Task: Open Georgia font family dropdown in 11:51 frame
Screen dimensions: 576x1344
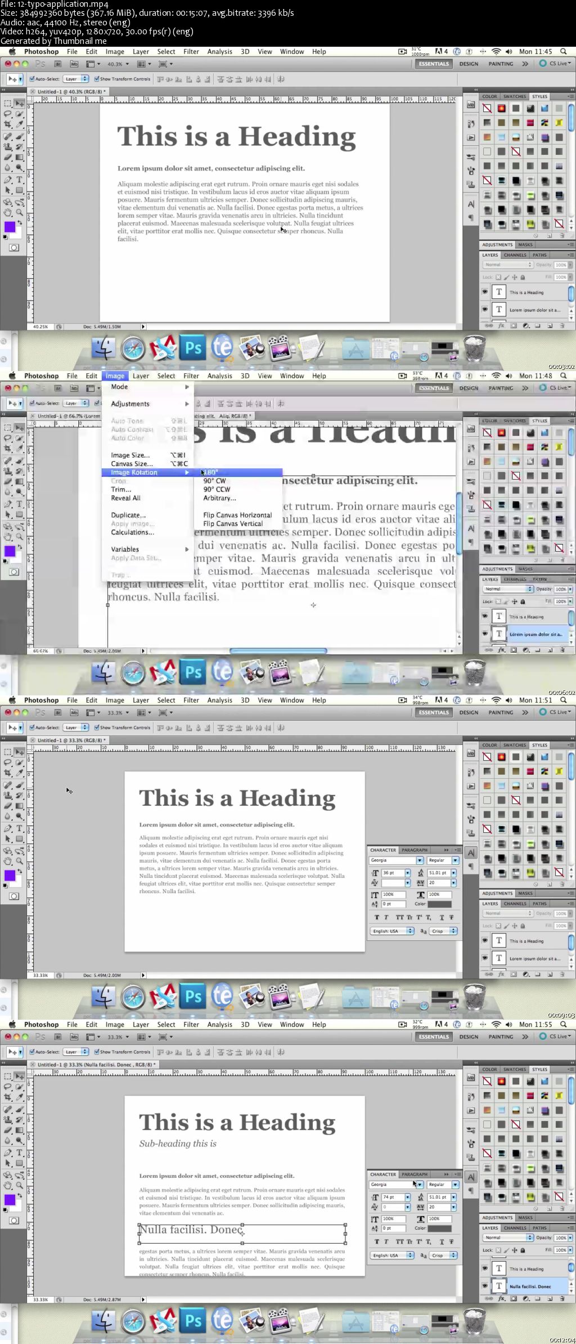Action: coord(420,860)
